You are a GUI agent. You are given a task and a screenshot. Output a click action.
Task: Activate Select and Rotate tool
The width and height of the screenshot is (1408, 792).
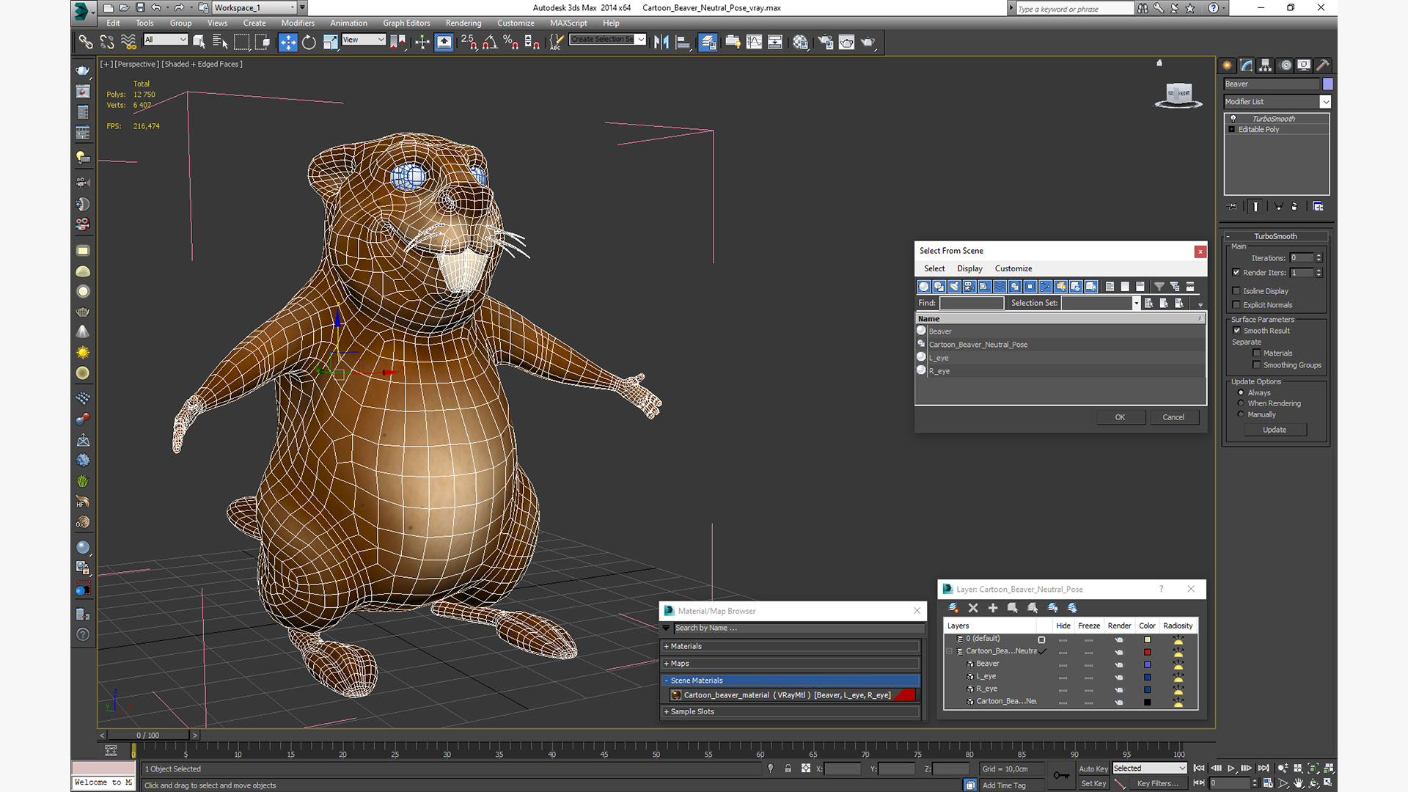[x=309, y=42]
